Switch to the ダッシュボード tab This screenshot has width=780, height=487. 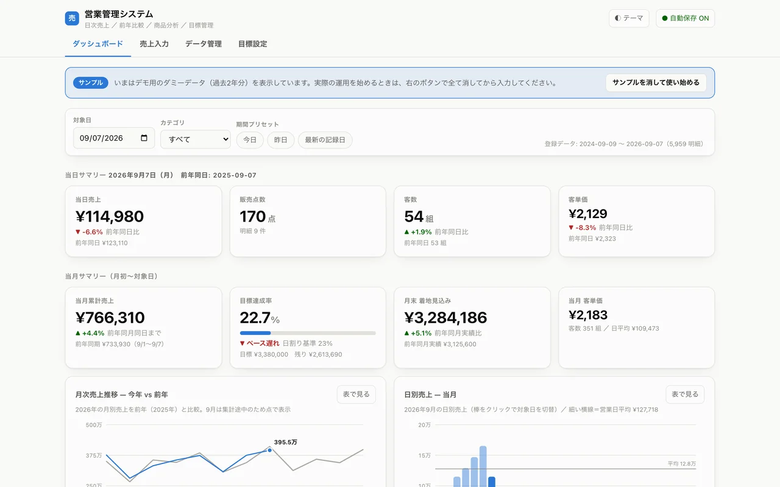coord(98,44)
